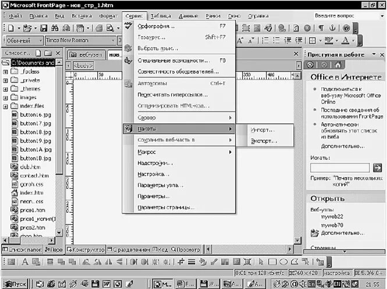
Task: Expand the images folder
Action: pos(5,98)
